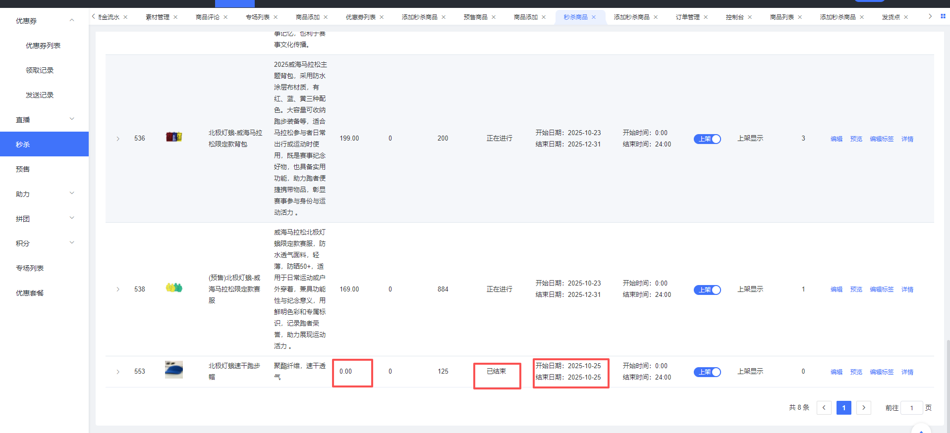950x433 pixels.
Task: Toggle 上架 switch for product 536
Action: pyautogui.click(x=707, y=139)
